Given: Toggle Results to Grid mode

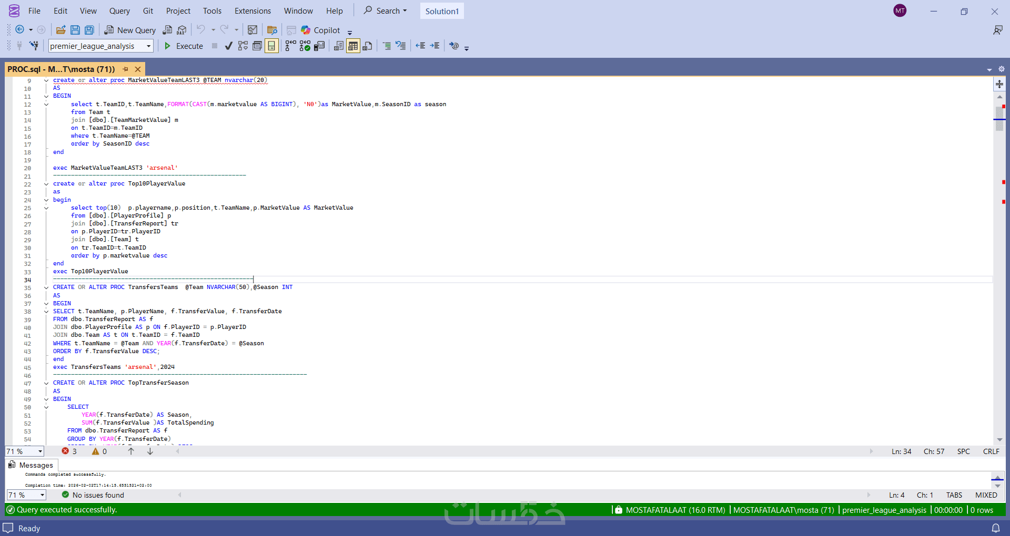Looking at the screenshot, I should tap(353, 46).
